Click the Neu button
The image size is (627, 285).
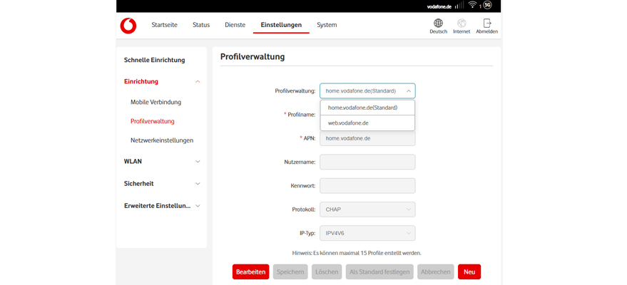(469, 272)
